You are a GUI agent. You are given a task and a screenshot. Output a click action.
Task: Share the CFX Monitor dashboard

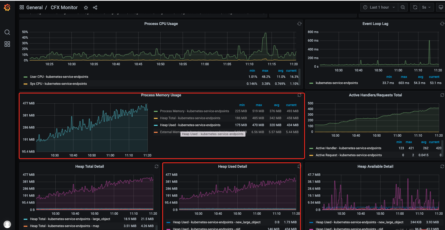95,8
